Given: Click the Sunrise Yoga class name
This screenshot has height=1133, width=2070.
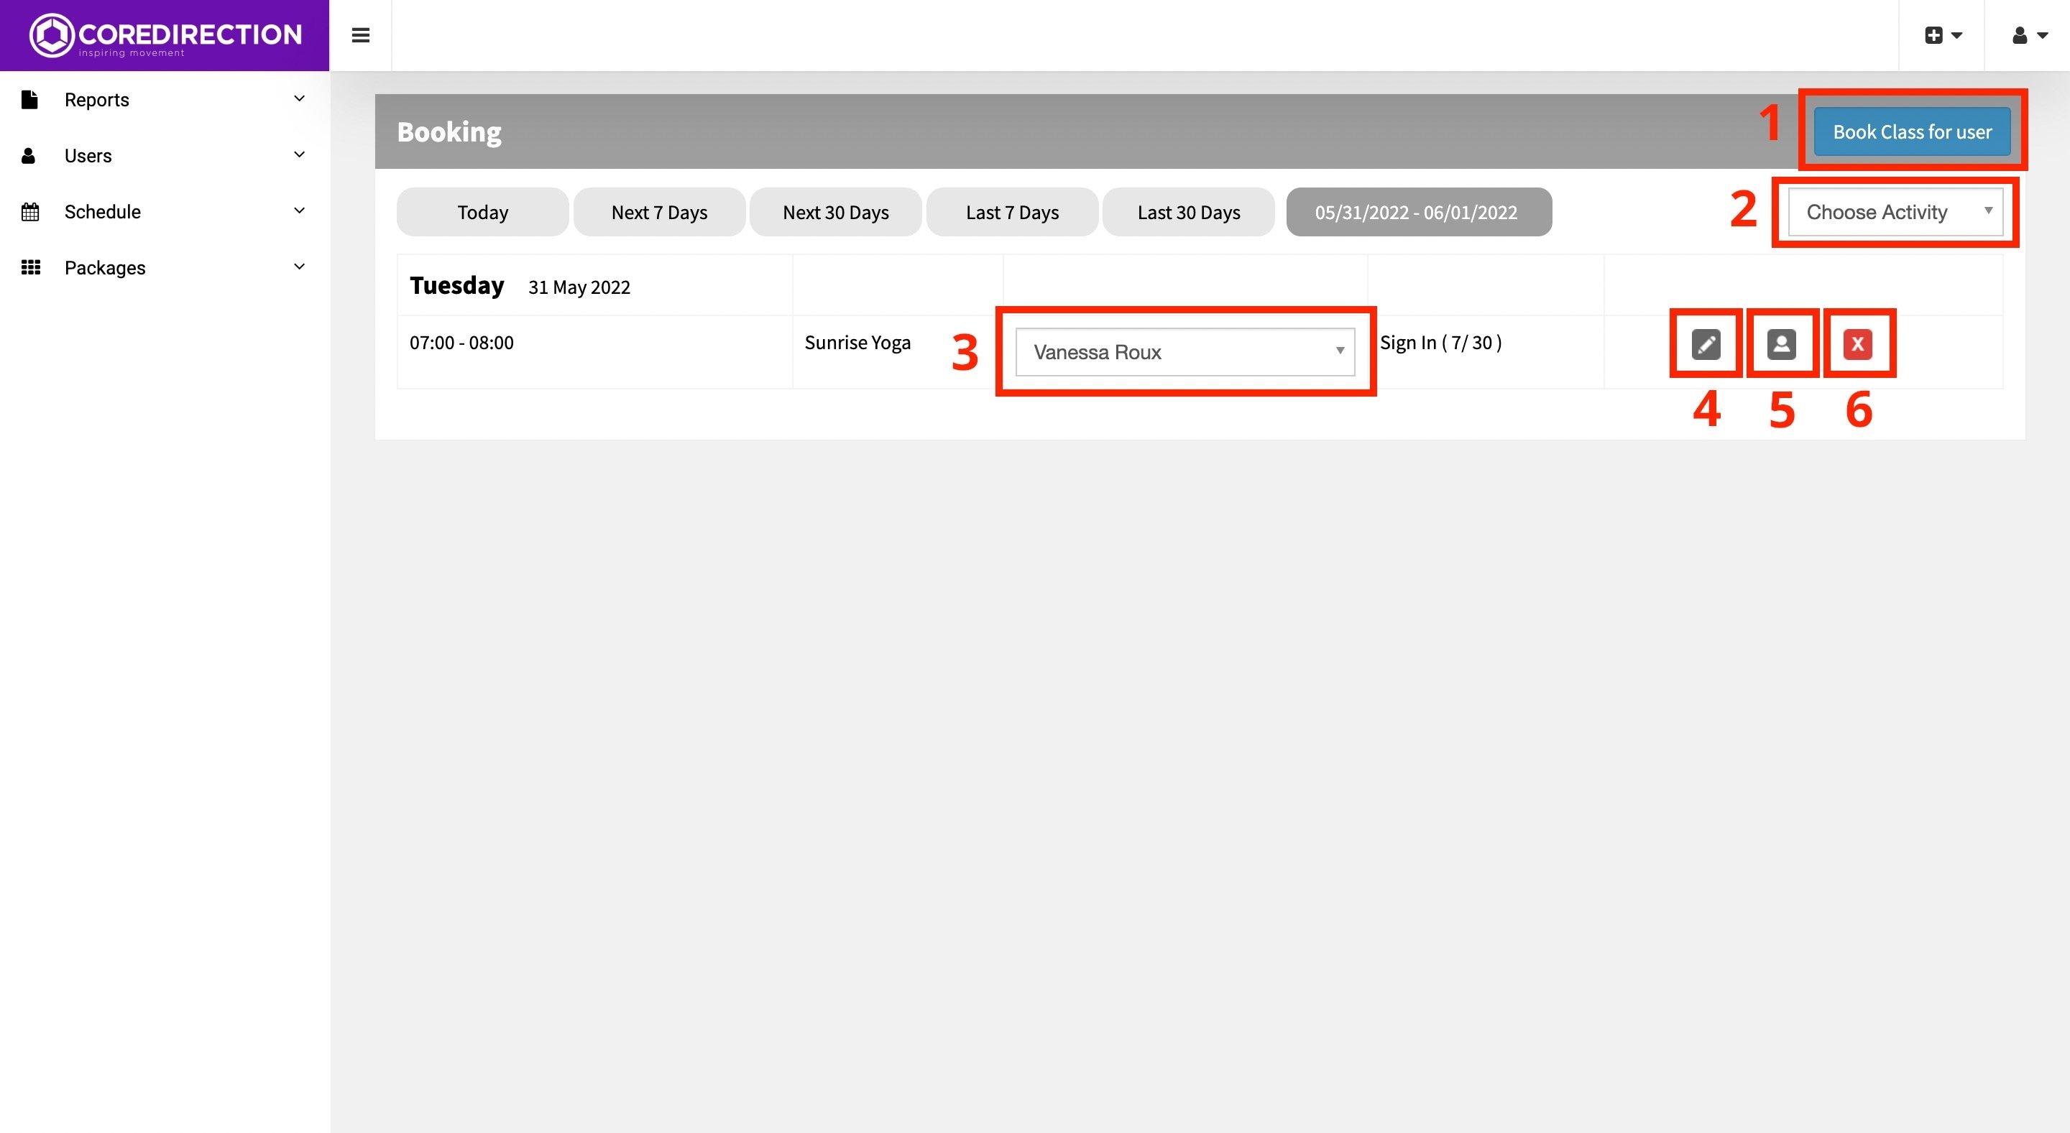Looking at the screenshot, I should pyautogui.click(x=857, y=343).
